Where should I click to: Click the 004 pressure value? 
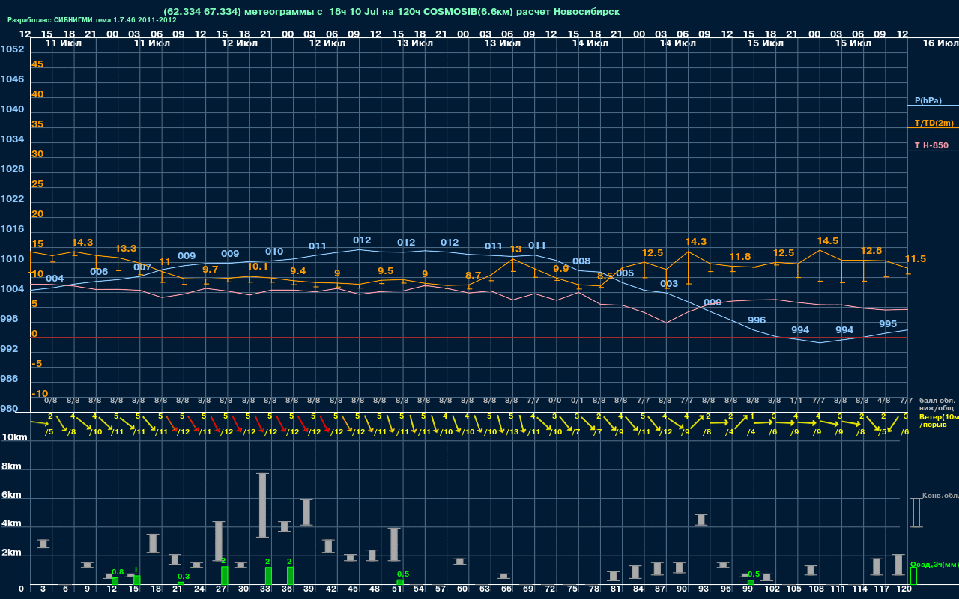55,278
